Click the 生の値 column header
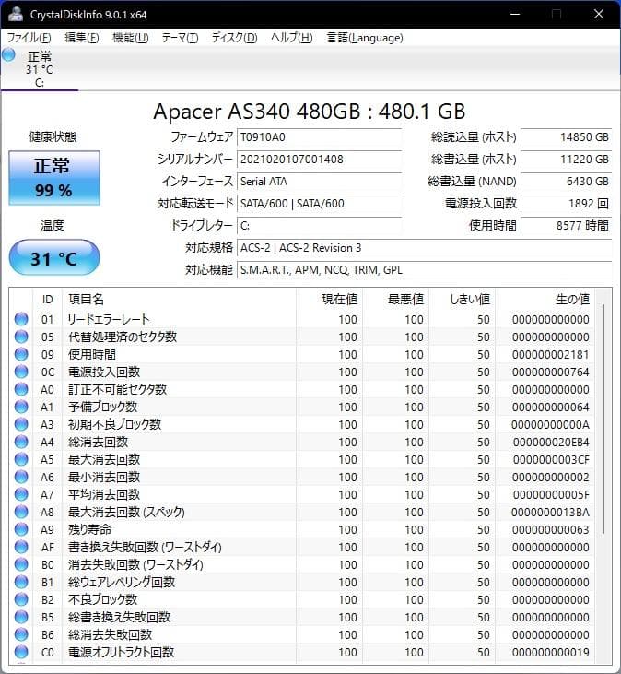Screen dimensions: 621x674 click(x=545, y=299)
